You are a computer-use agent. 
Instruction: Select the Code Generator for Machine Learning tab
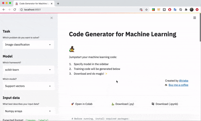(33, 4)
